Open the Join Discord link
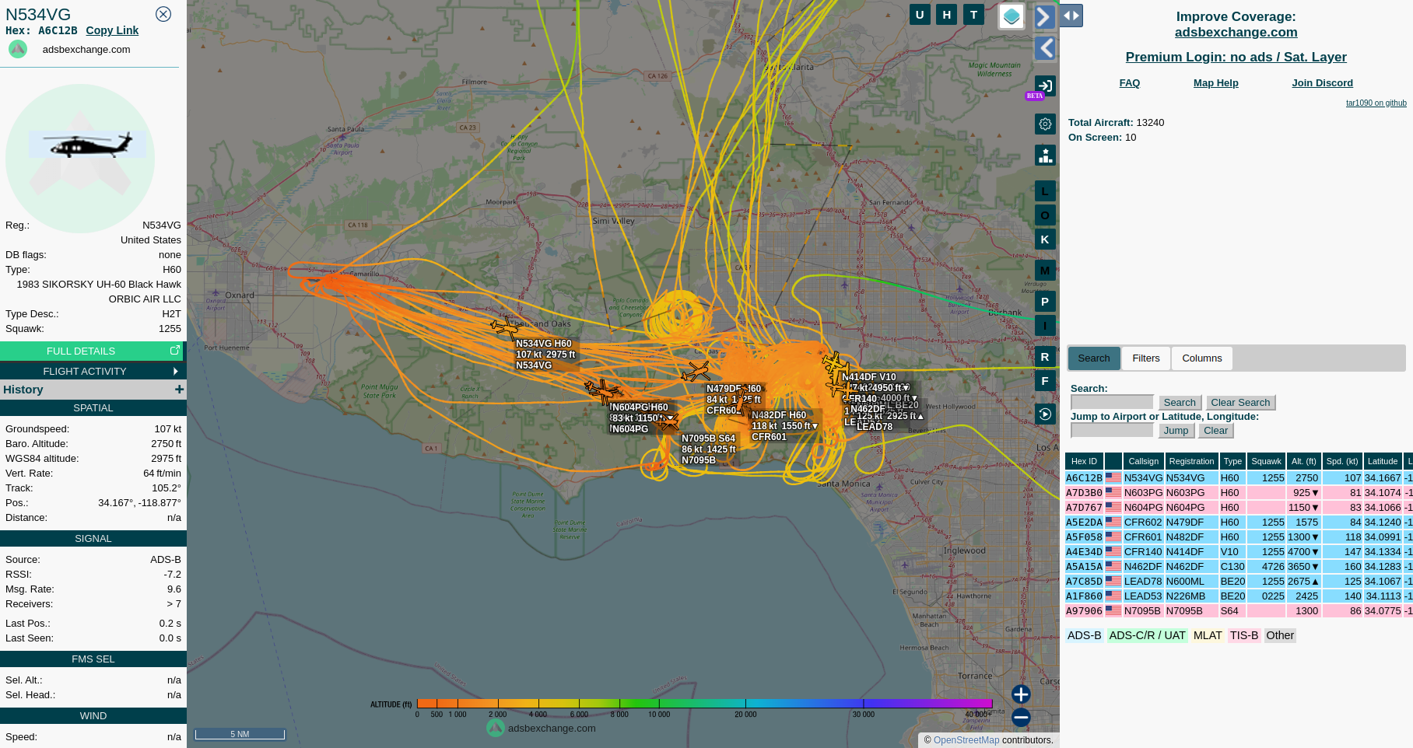The image size is (1413, 748). tap(1322, 83)
